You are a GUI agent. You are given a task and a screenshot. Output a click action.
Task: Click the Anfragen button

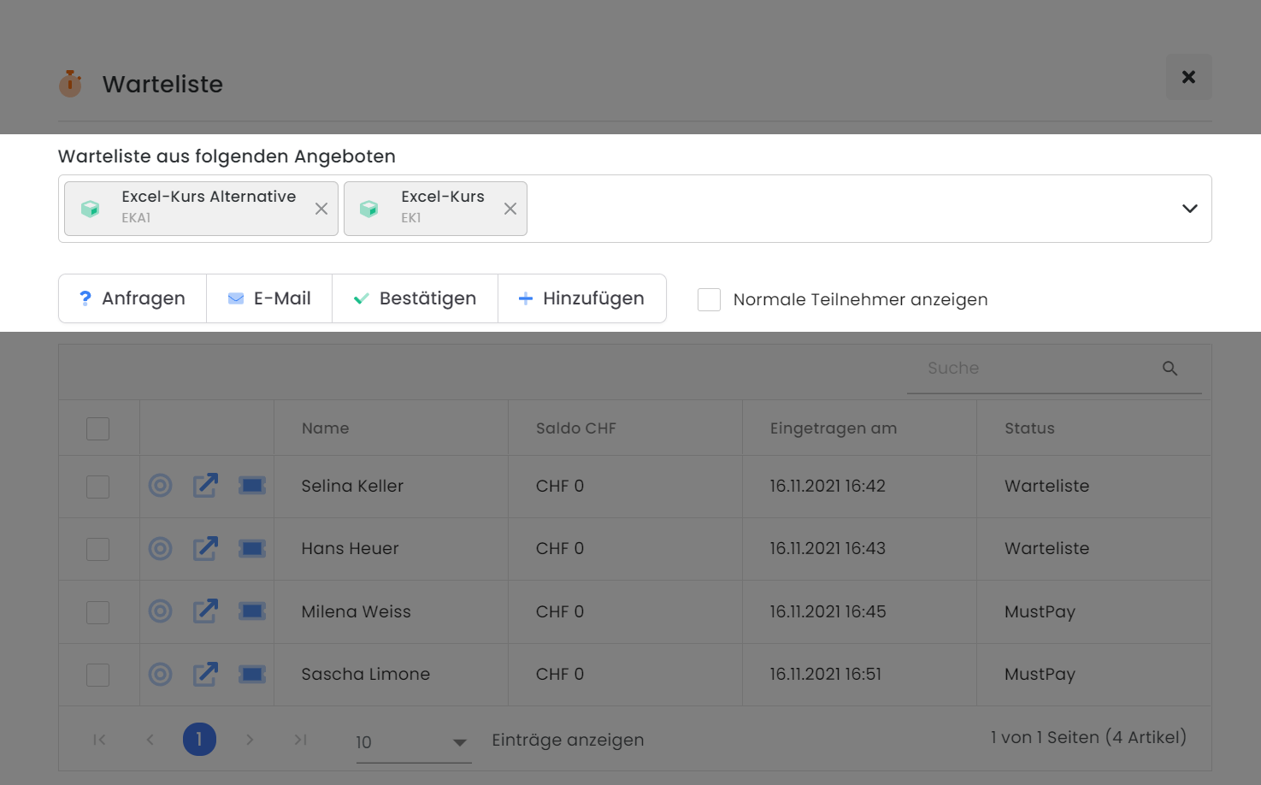click(x=132, y=298)
